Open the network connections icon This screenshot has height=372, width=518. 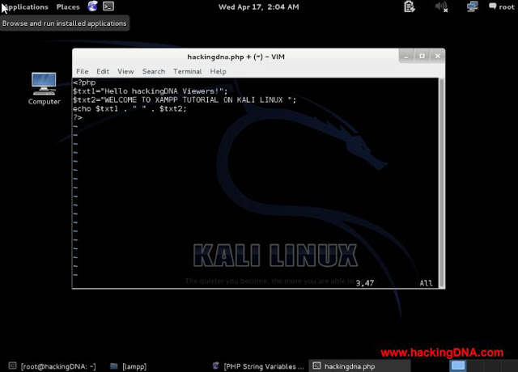pyautogui.click(x=473, y=6)
